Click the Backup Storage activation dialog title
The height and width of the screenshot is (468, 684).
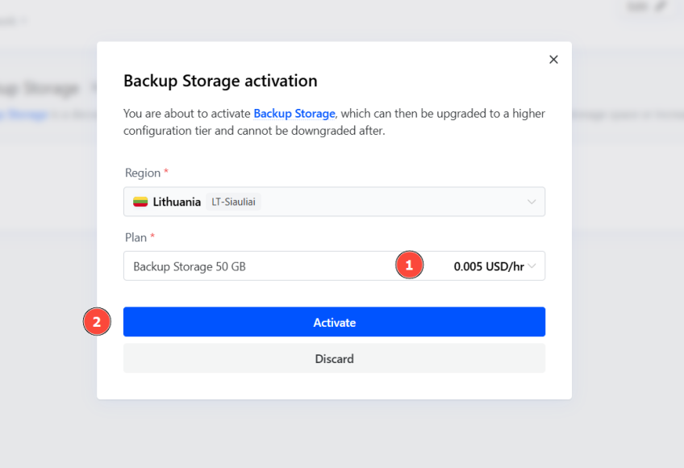tap(219, 81)
